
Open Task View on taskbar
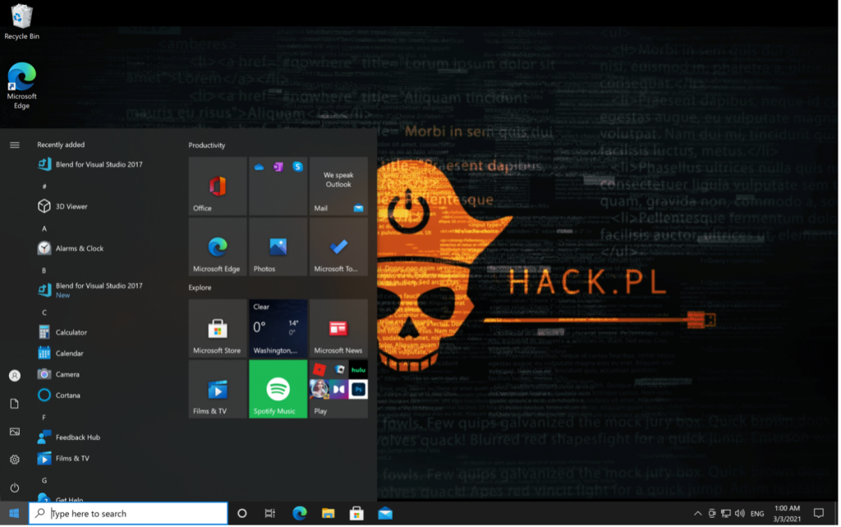[x=269, y=514]
